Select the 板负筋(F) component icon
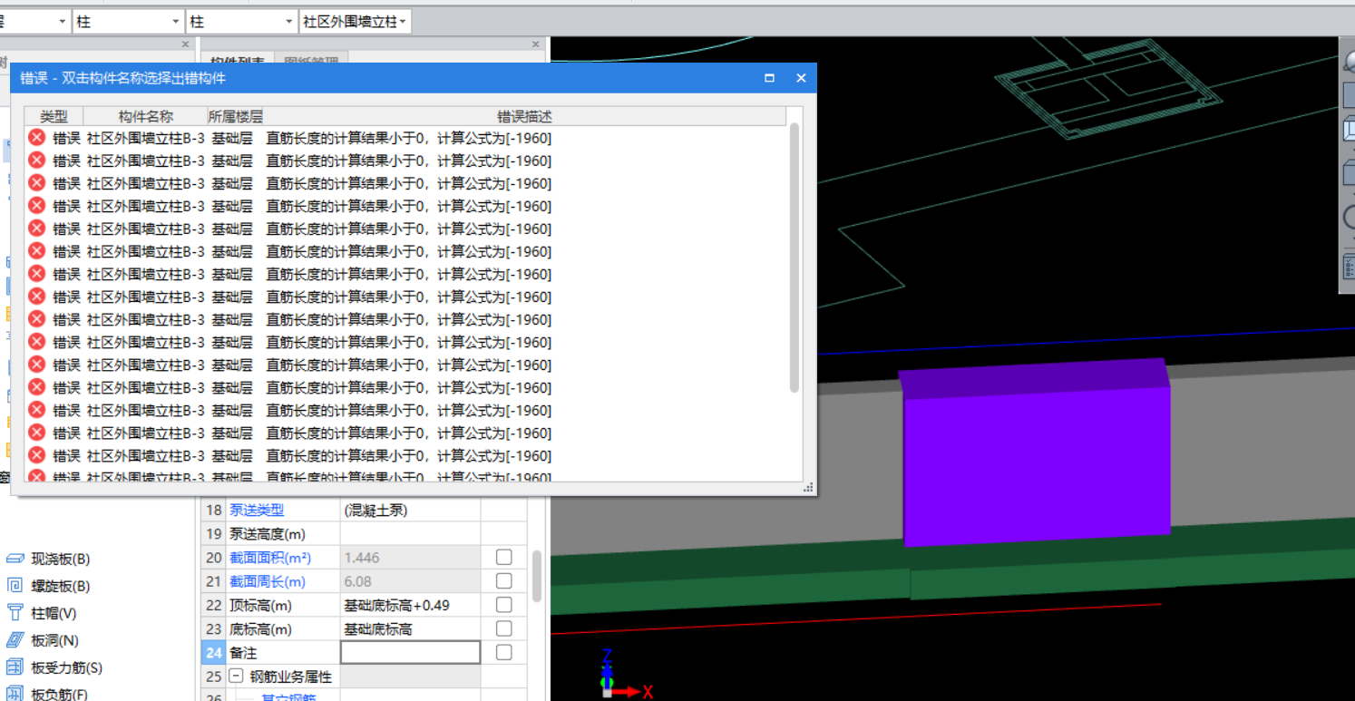 [15, 695]
